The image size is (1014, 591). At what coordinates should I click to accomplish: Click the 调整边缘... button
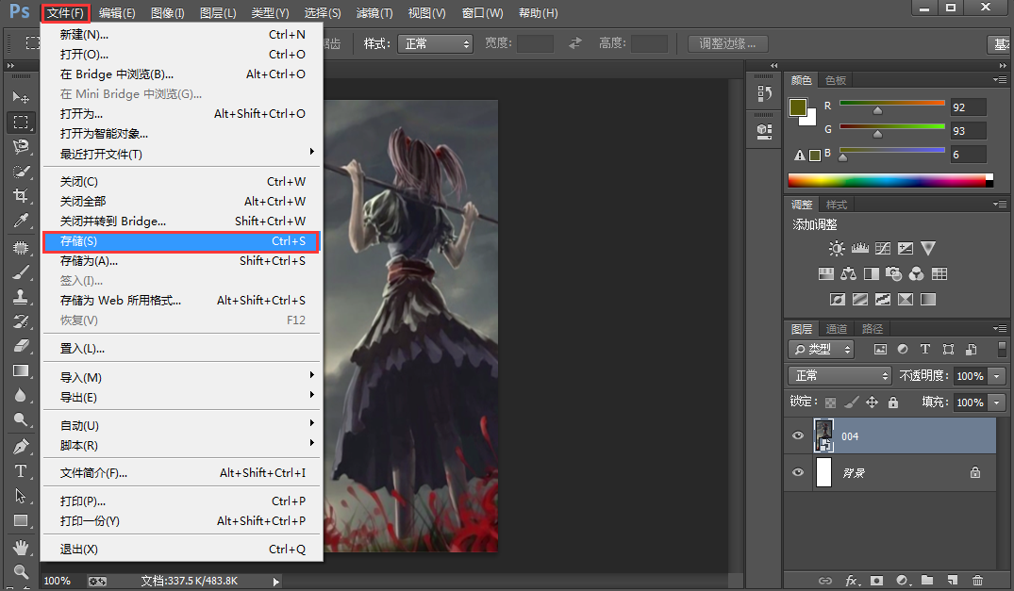pyautogui.click(x=727, y=44)
